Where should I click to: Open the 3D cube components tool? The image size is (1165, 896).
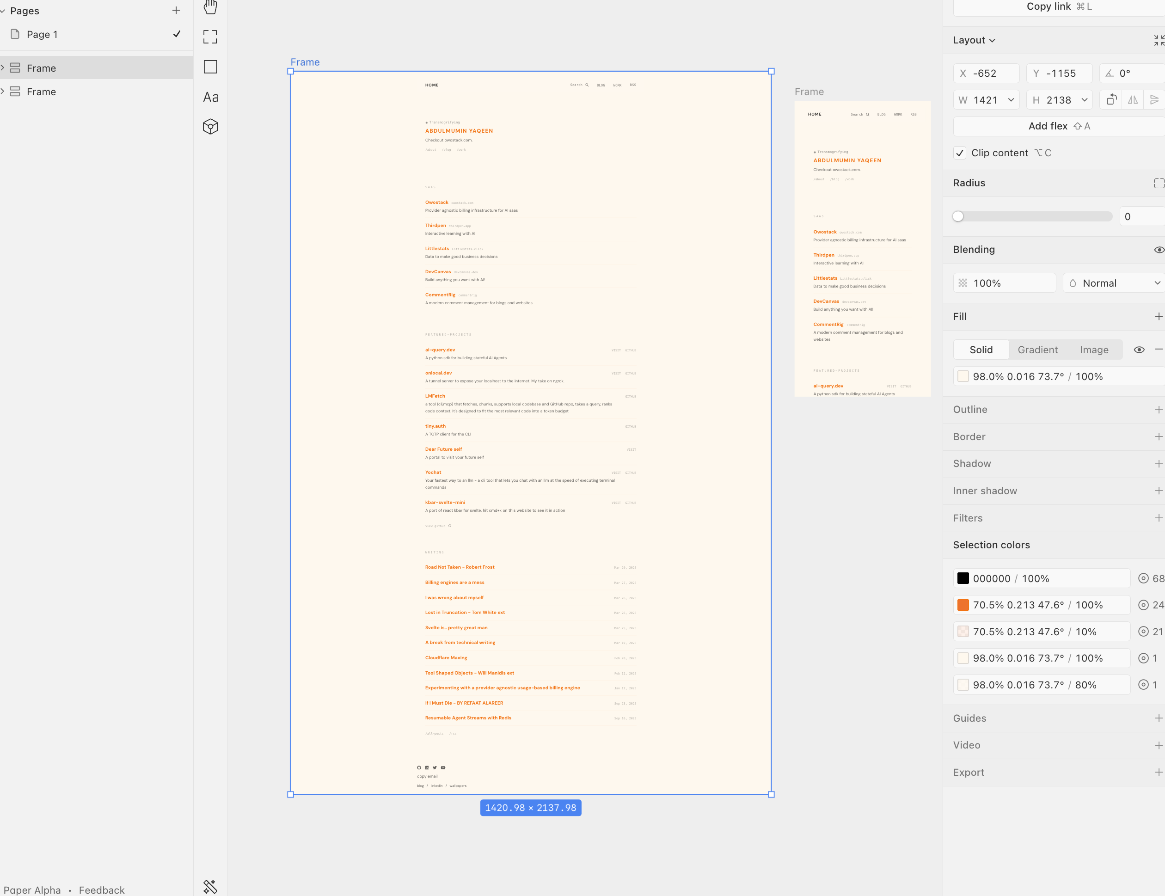coord(210,126)
